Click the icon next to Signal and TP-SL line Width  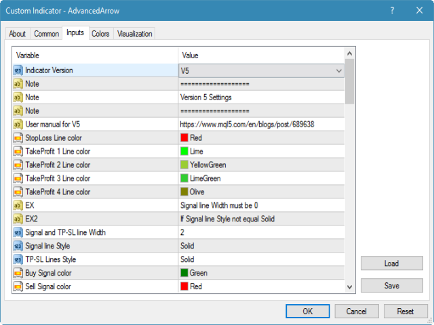pos(18,233)
